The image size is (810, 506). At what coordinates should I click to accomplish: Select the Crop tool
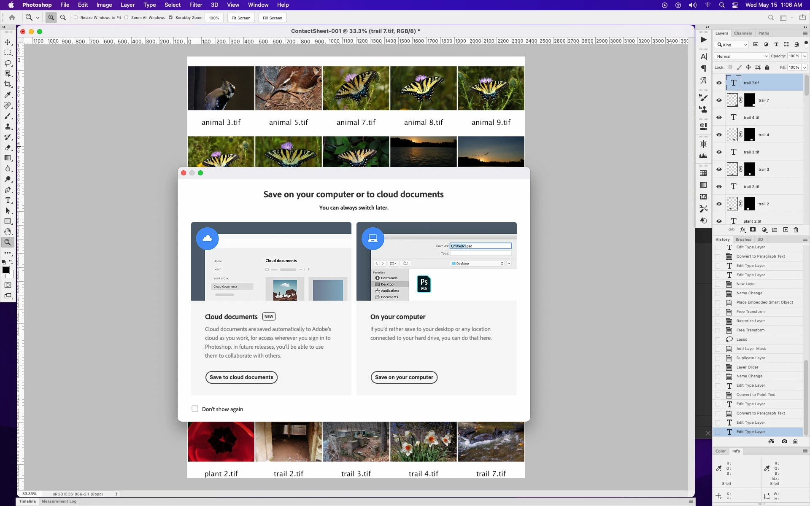click(8, 84)
